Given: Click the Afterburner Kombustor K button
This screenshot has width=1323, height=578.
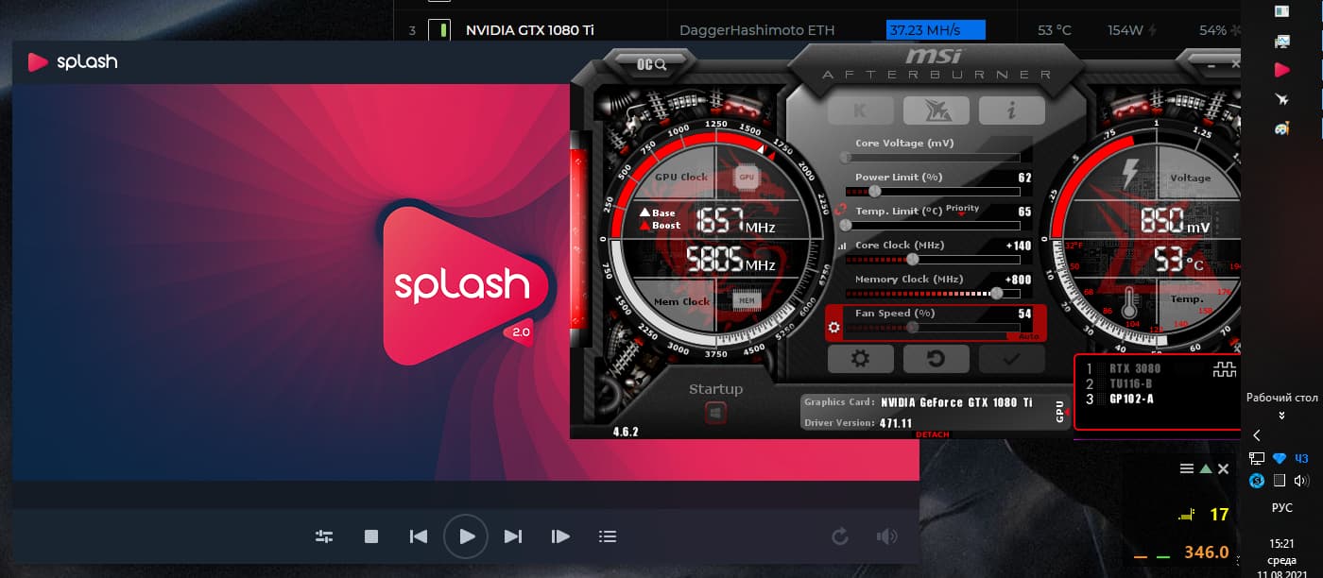Looking at the screenshot, I should [860, 110].
